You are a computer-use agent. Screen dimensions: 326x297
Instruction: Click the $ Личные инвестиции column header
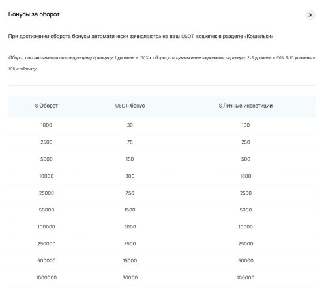click(246, 106)
